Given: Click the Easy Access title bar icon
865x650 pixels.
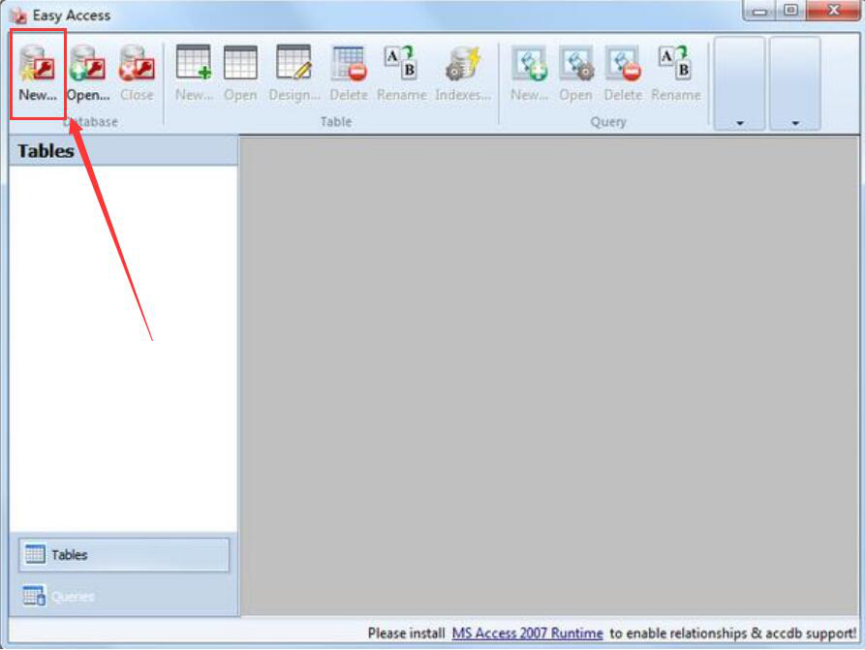Looking at the screenshot, I should [x=18, y=15].
